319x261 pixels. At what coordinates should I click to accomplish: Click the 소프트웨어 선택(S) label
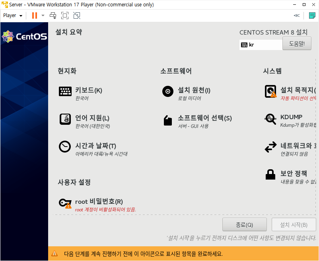(x=205, y=118)
